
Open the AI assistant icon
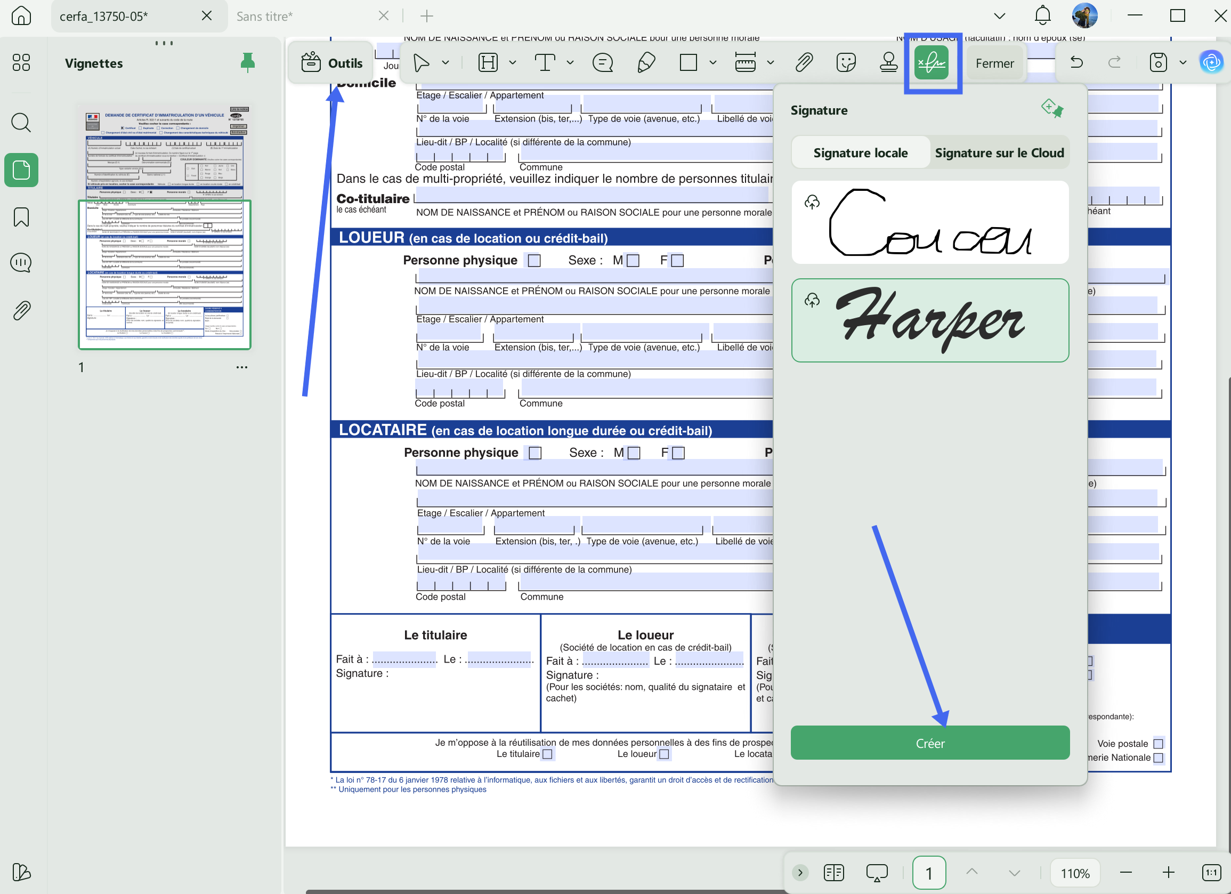(1211, 63)
